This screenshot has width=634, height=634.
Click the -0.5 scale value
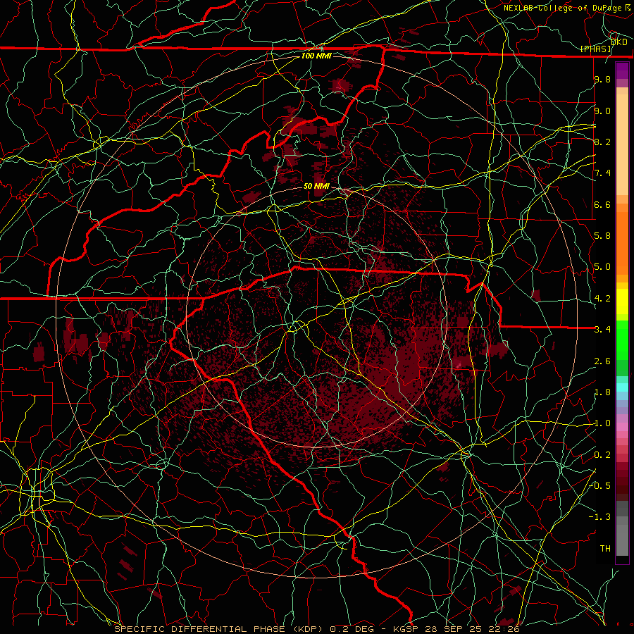599,486
